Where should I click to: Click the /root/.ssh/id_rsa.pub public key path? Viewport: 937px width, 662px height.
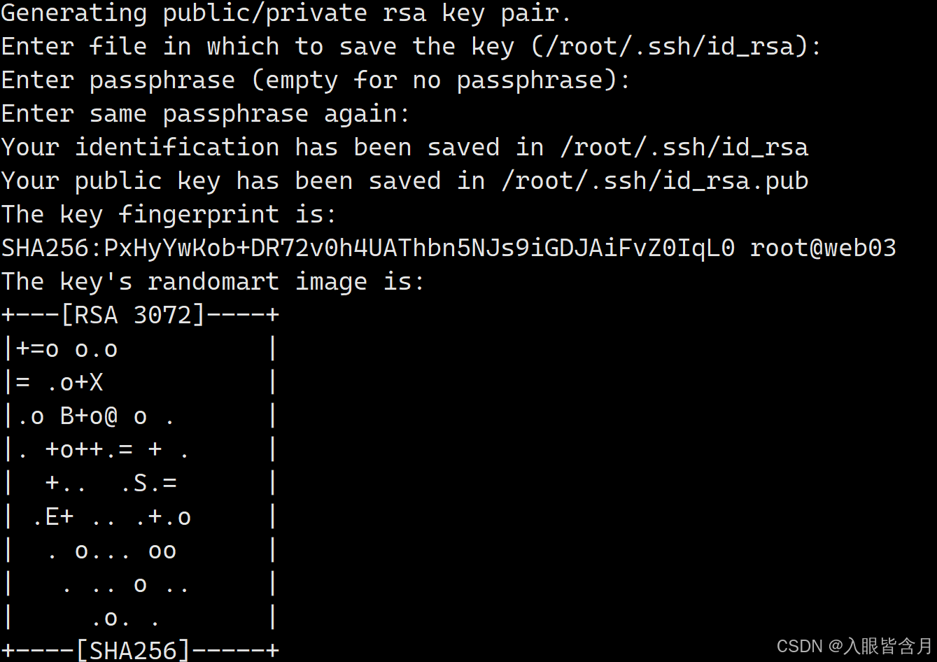click(x=654, y=181)
